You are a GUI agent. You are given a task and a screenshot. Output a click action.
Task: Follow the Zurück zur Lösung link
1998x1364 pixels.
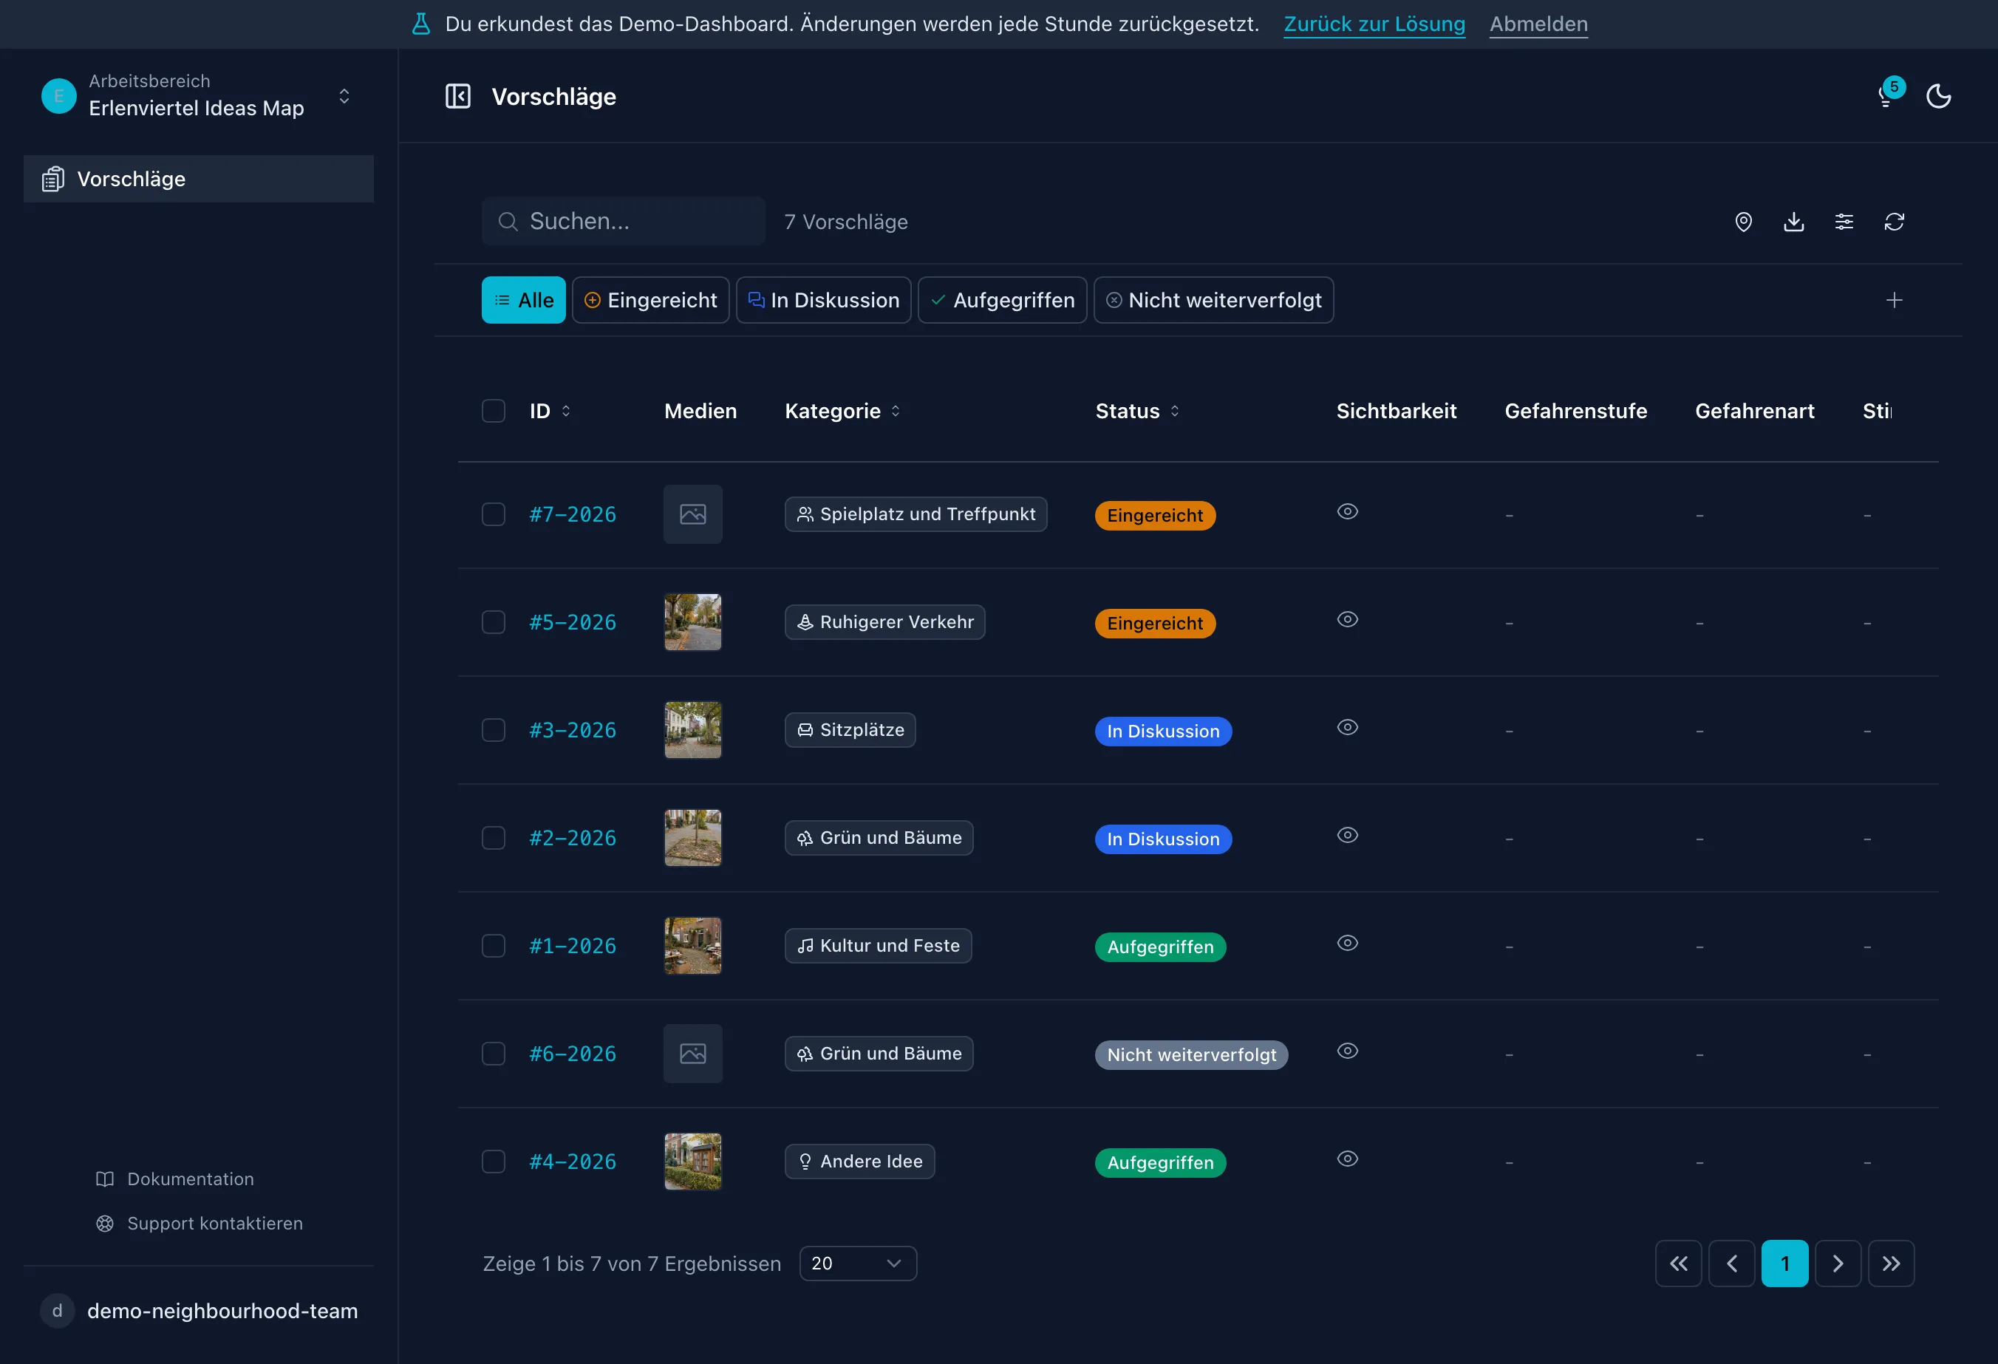[1374, 24]
